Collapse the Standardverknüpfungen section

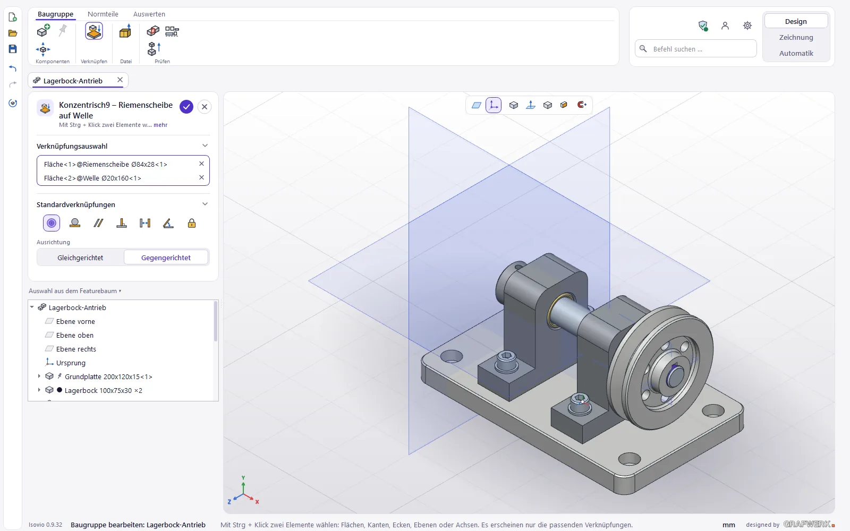(205, 204)
